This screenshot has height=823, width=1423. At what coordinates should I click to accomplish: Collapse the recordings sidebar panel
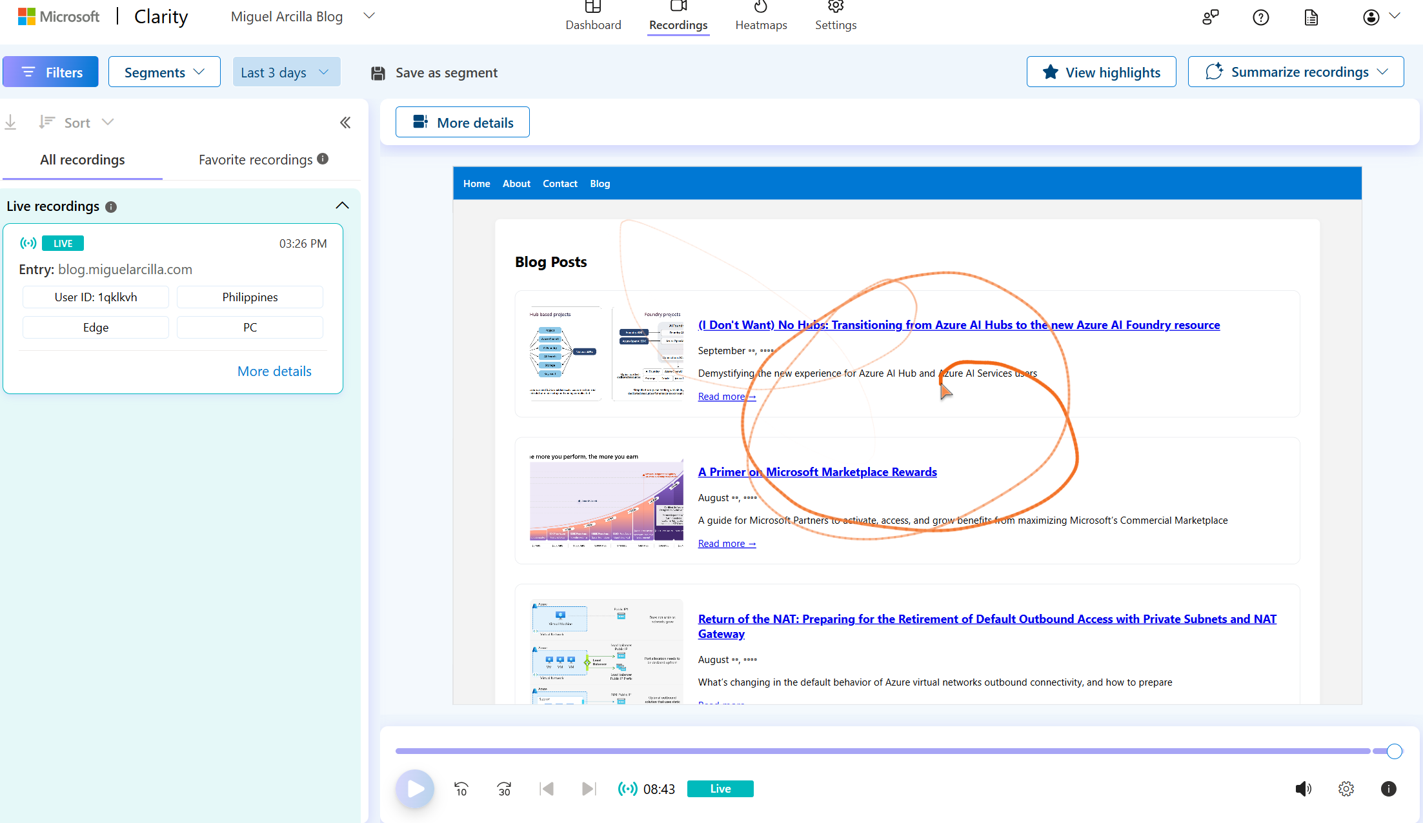click(x=345, y=122)
